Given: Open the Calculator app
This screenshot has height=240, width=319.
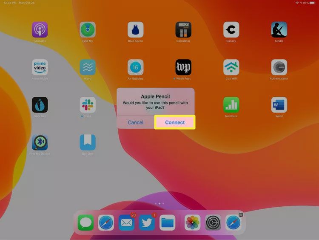Looking at the screenshot, I should tap(183, 30).
